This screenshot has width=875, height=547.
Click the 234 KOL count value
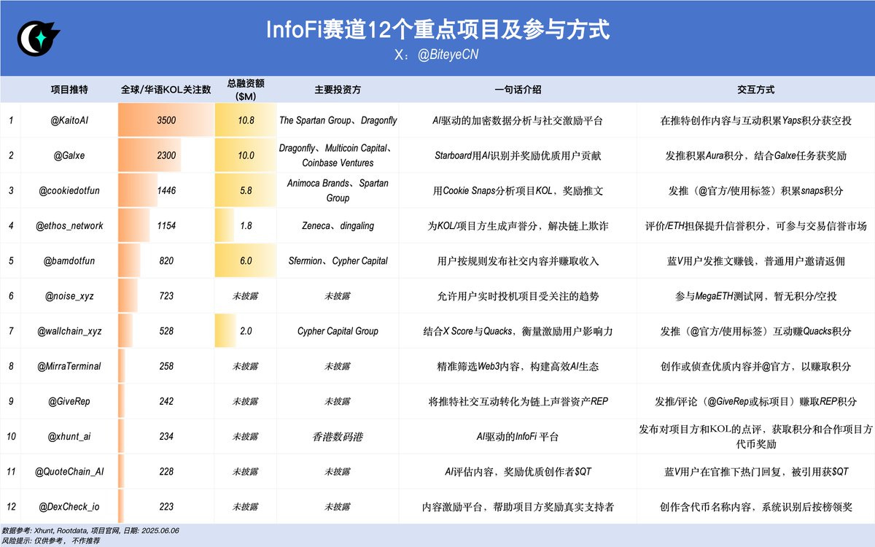[x=166, y=436]
